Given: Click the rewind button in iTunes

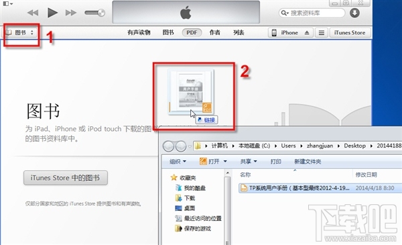Looking at the screenshot, I should pos(33,13).
